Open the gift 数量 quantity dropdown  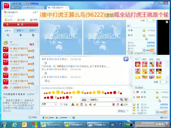point(164,82)
